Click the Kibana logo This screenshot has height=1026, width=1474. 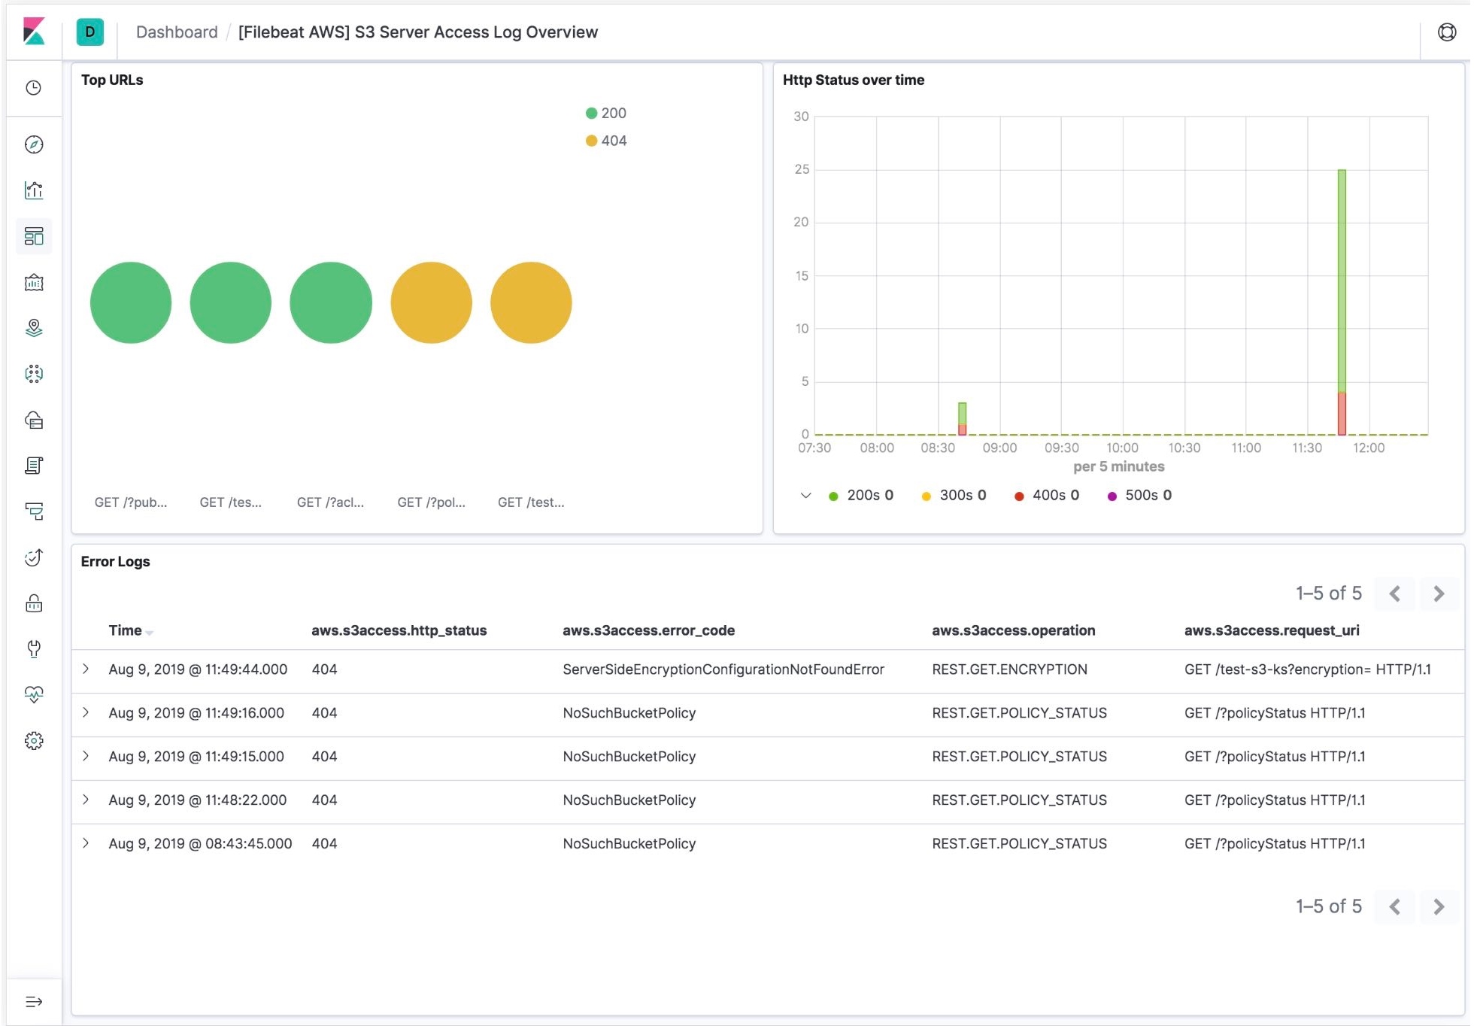pyautogui.click(x=34, y=32)
